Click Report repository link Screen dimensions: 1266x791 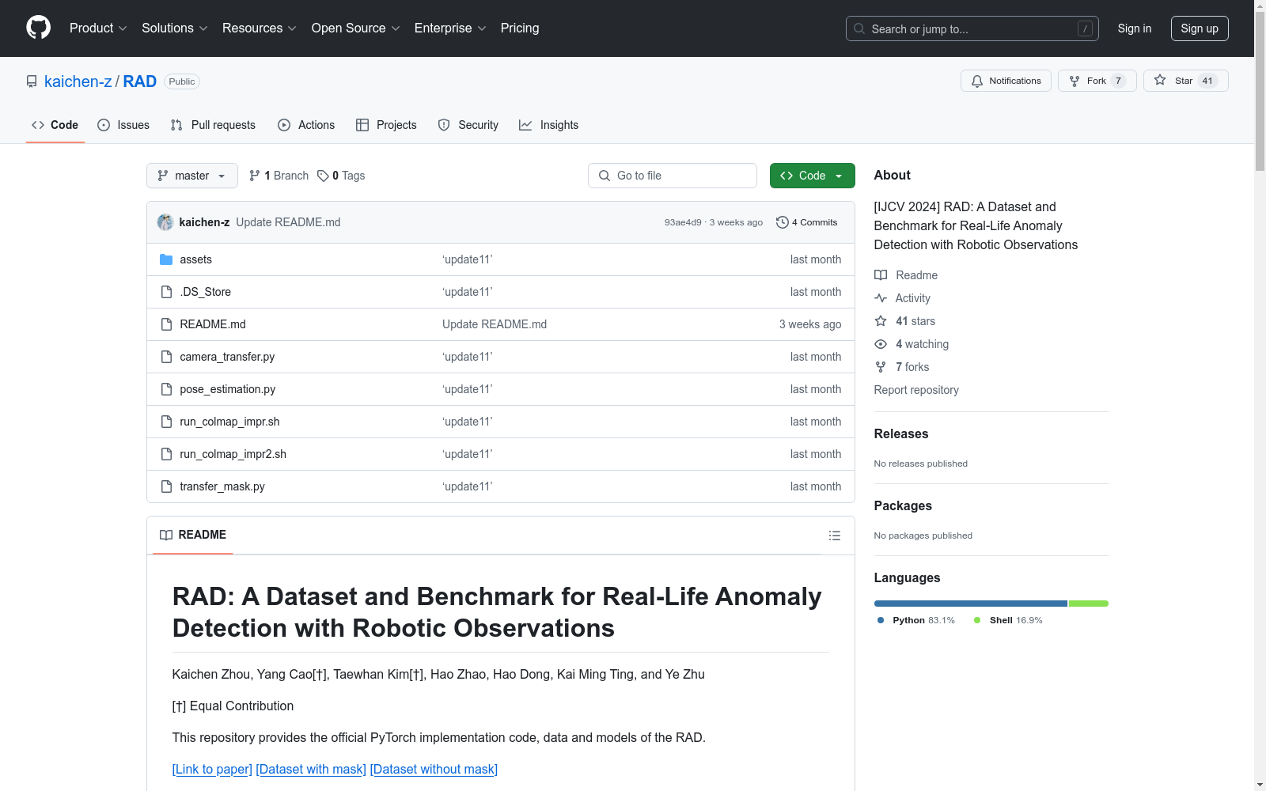[x=916, y=390]
